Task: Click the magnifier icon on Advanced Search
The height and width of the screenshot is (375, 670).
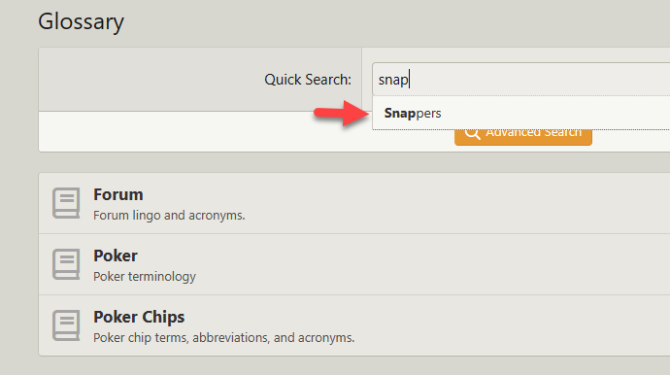Action: click(x=473, y=134)
